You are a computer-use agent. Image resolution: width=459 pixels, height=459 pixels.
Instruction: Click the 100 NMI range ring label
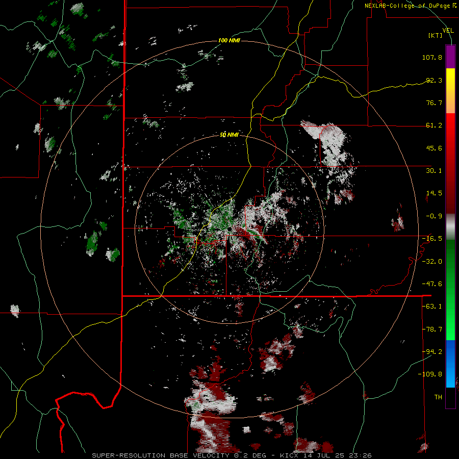(229, 40)
